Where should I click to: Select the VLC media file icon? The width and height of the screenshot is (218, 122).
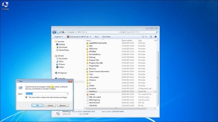[x=88, y=94]
